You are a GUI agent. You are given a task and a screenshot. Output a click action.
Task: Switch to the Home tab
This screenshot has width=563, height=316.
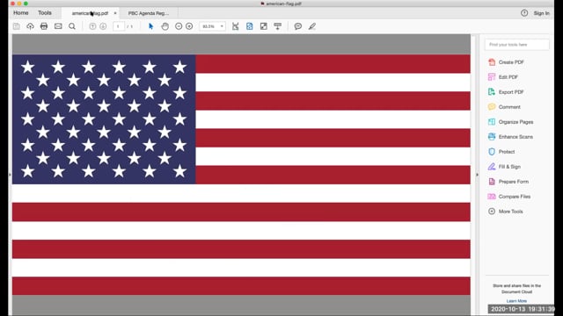(x=21, y=13)
